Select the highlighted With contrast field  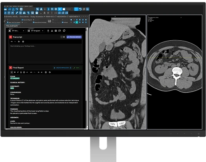12,88
